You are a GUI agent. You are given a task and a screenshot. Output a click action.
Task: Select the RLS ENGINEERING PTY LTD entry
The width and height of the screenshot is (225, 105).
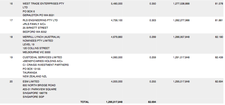coord(40,20)
